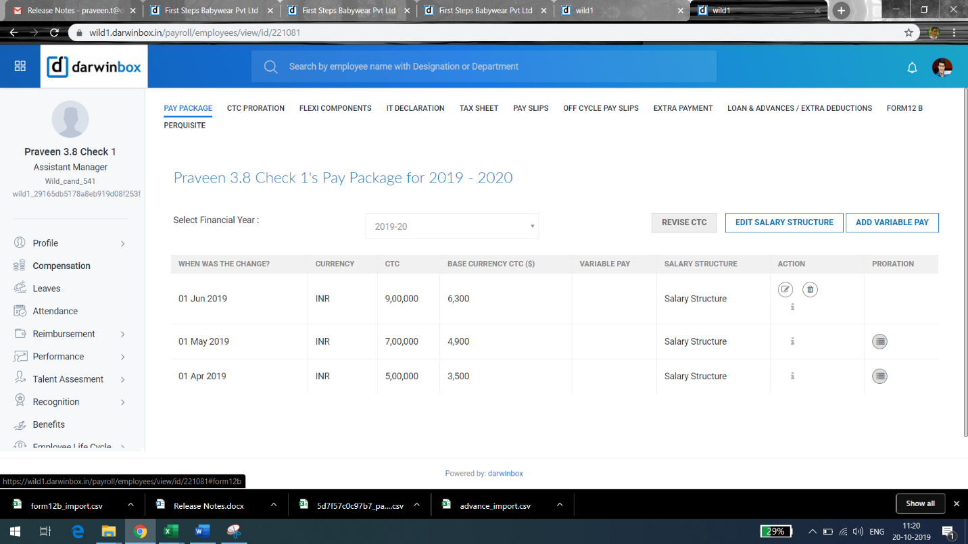968x544 pixels.
Task: Expand the Talent Assesment sidebar section
Action: tap(123, 380)
